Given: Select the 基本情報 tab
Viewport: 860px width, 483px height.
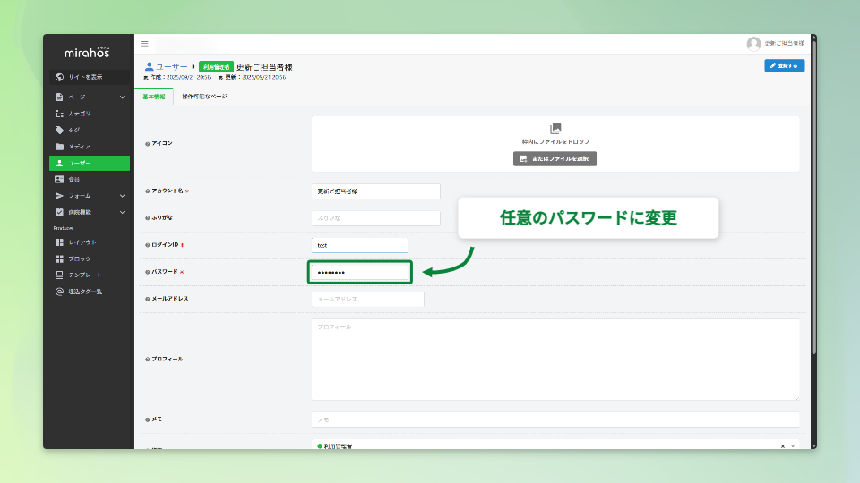Looking at the screenshot, I should coord(153,97).
